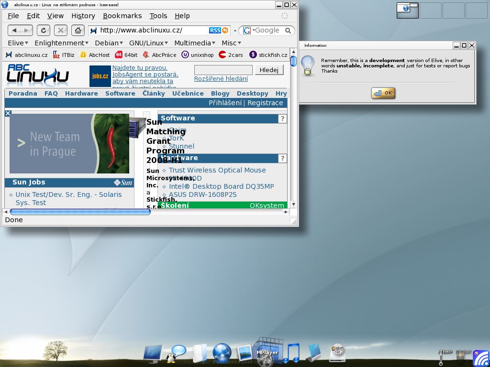Open the Help menu
This screenshot has height=367, width=490.
(182, 16)
